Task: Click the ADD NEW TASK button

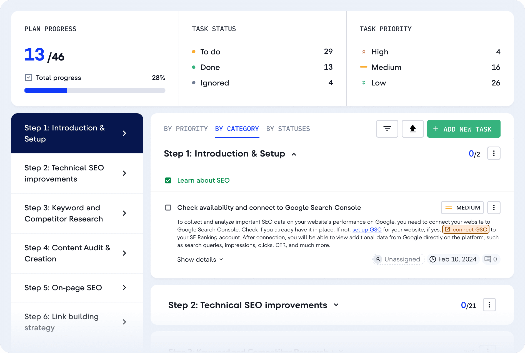Action: click(464, 129)
